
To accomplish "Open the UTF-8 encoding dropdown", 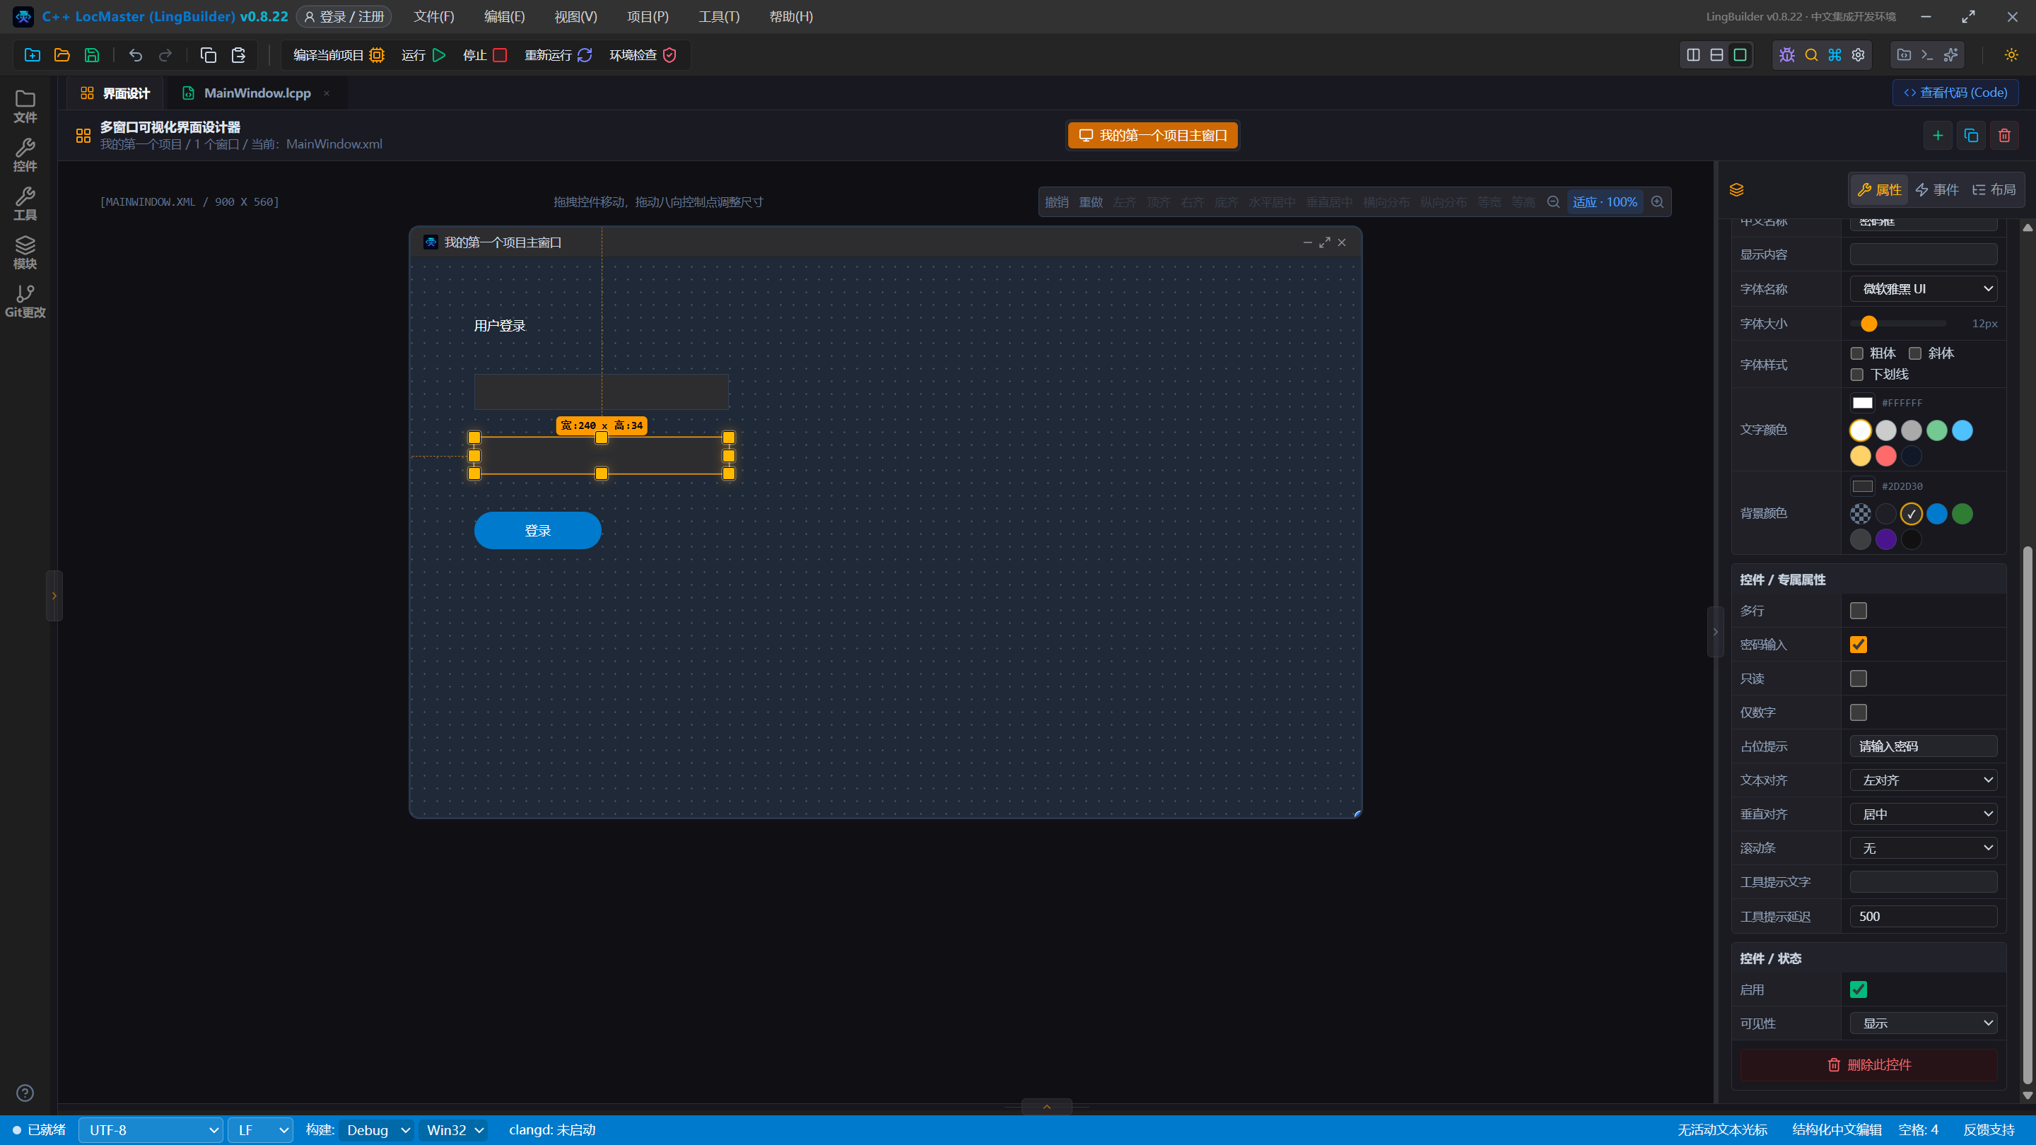I will [151, 1130].
